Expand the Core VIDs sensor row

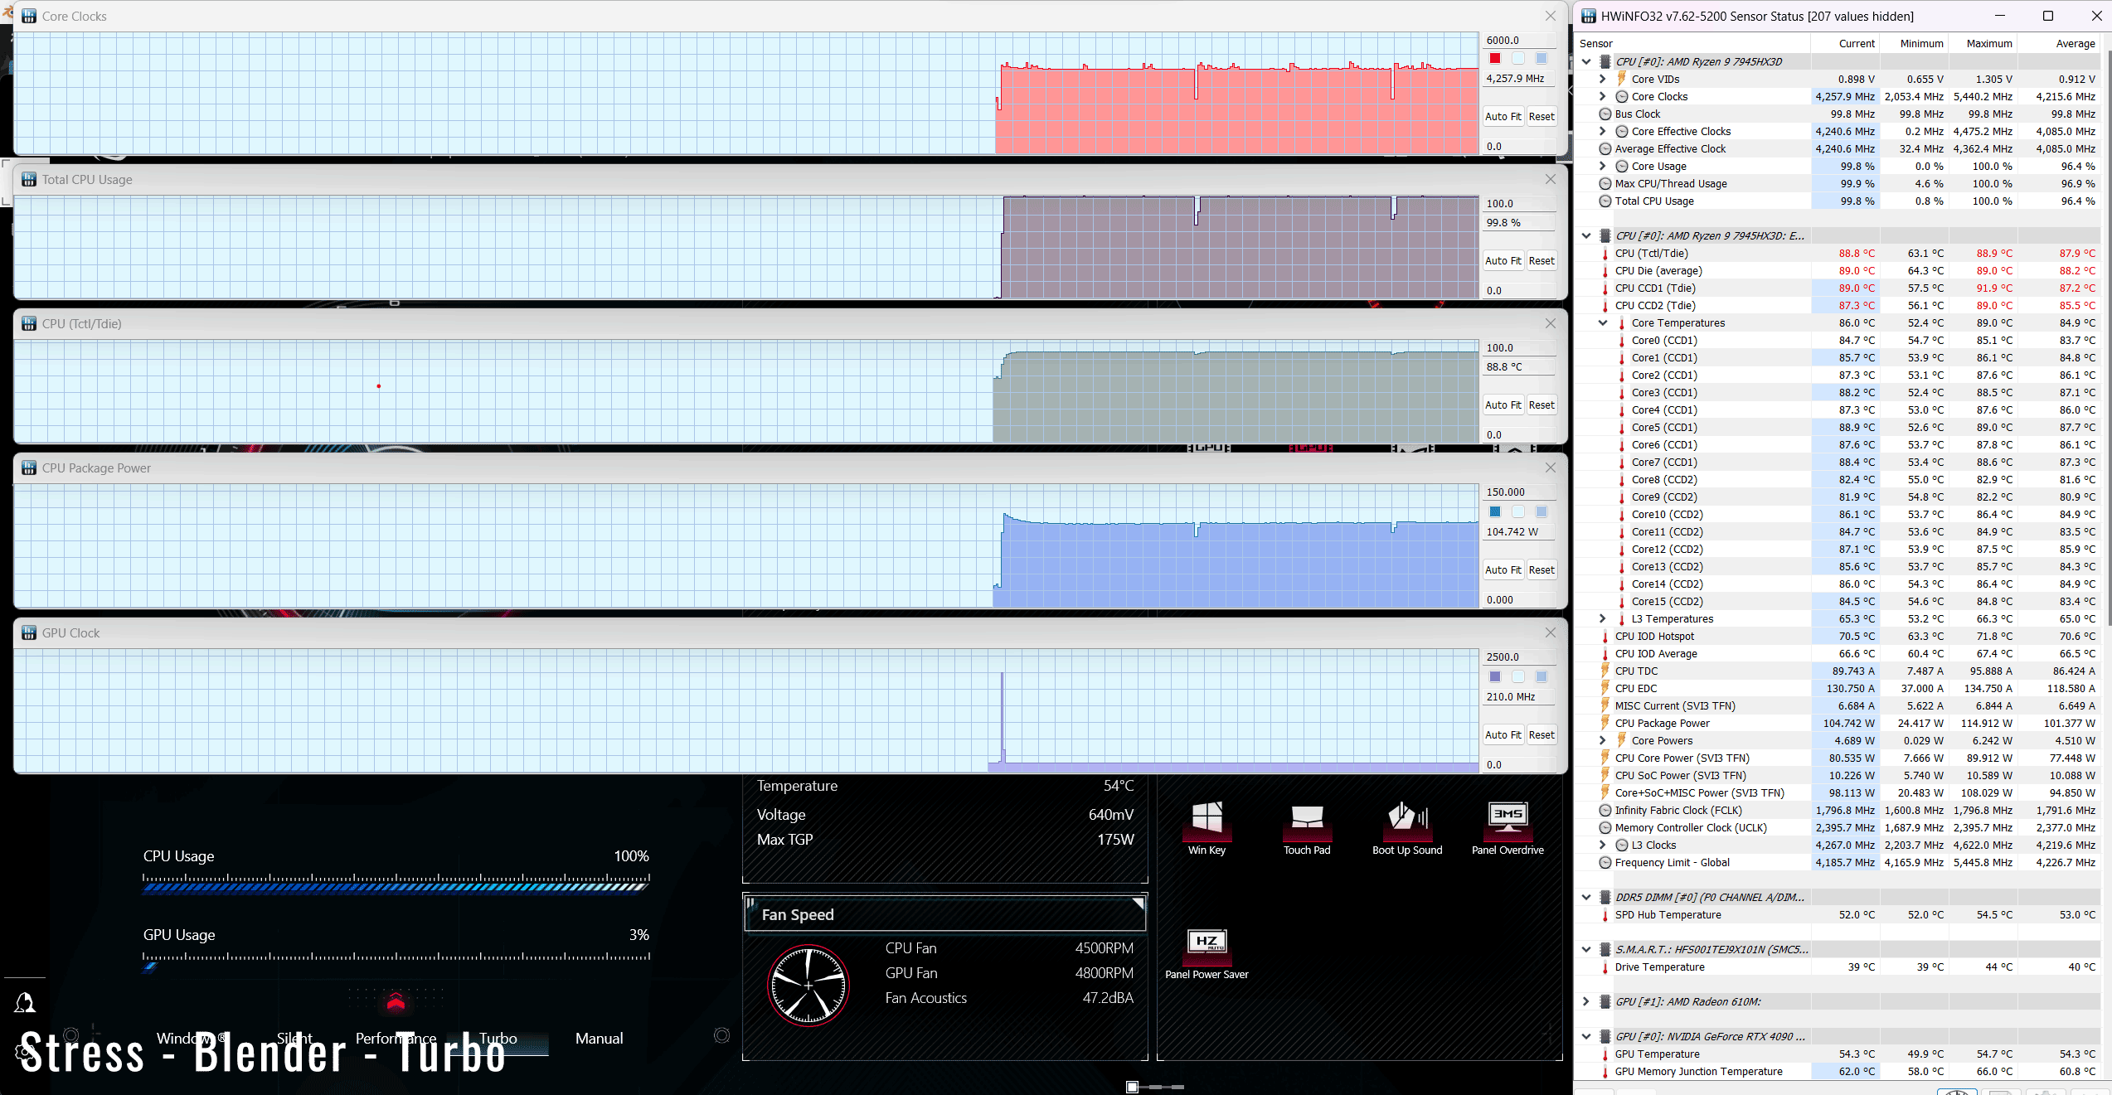pyautogui.click(x=1602, y=79)
